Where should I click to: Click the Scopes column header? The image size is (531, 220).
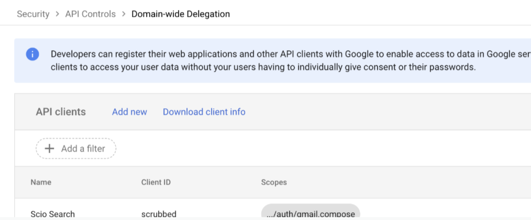(274, 182)
